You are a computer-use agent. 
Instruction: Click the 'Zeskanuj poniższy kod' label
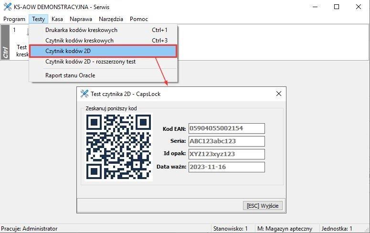(111, 108)
